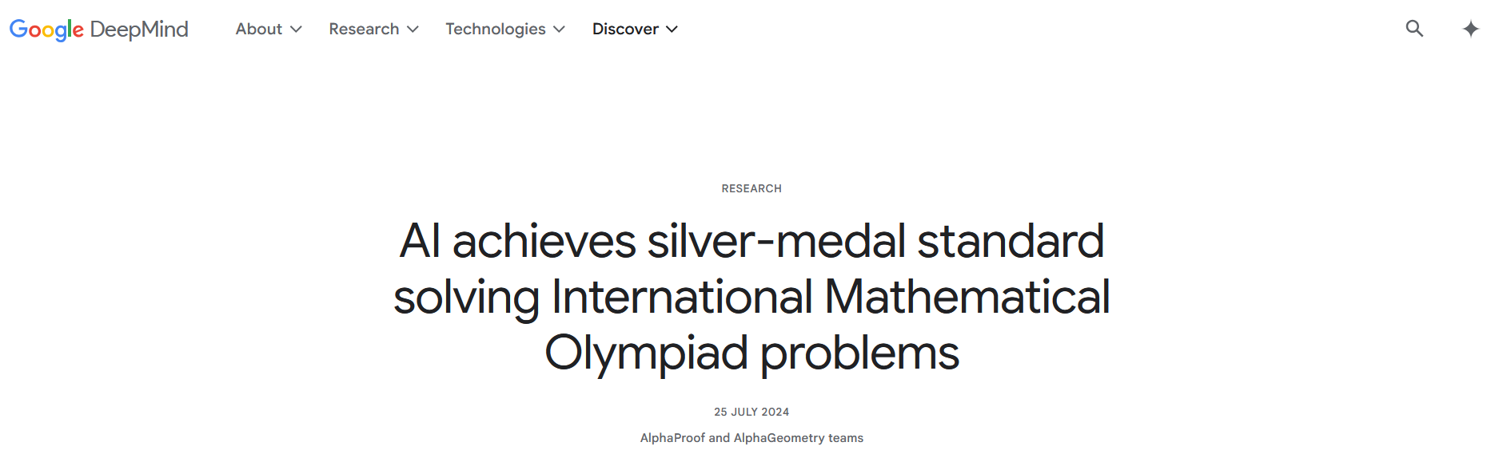
Task: Open the highlighted Discover menu label
Action: [x=625, y=29]
